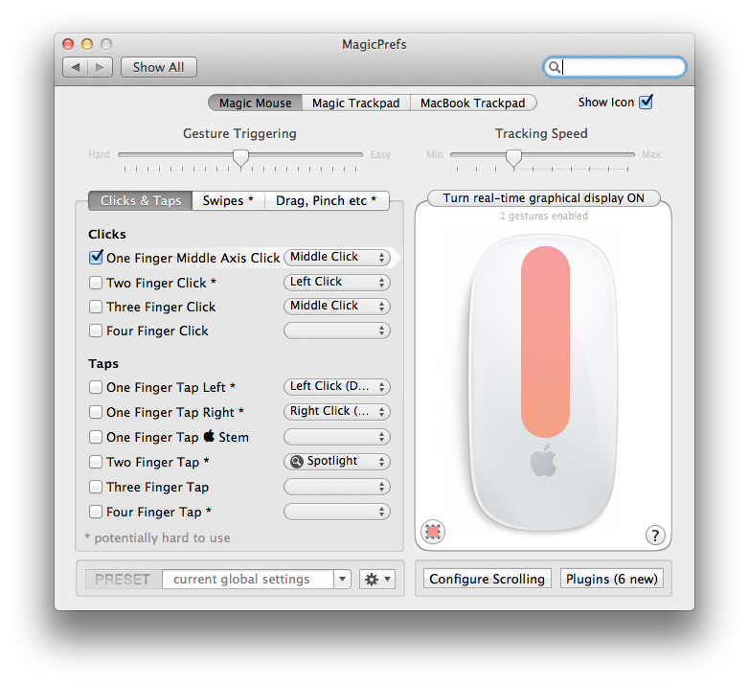The width and height of the screenshot is (749, 686).
Task: Click the help question mark icon
Action: click(655, 536)
